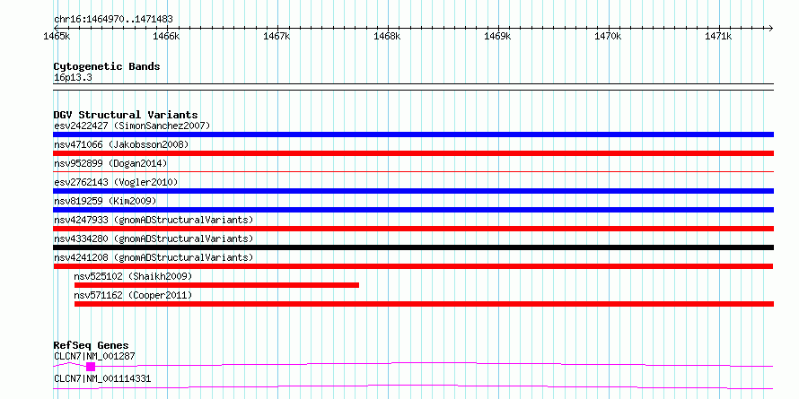The height and width of the screenshot is (399, 799).
Task: Click the red bar under nsv4247933
Action: 413,229
